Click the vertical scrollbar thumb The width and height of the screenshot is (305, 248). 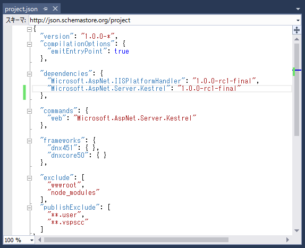pyautogui.click(x=296, y=90)
